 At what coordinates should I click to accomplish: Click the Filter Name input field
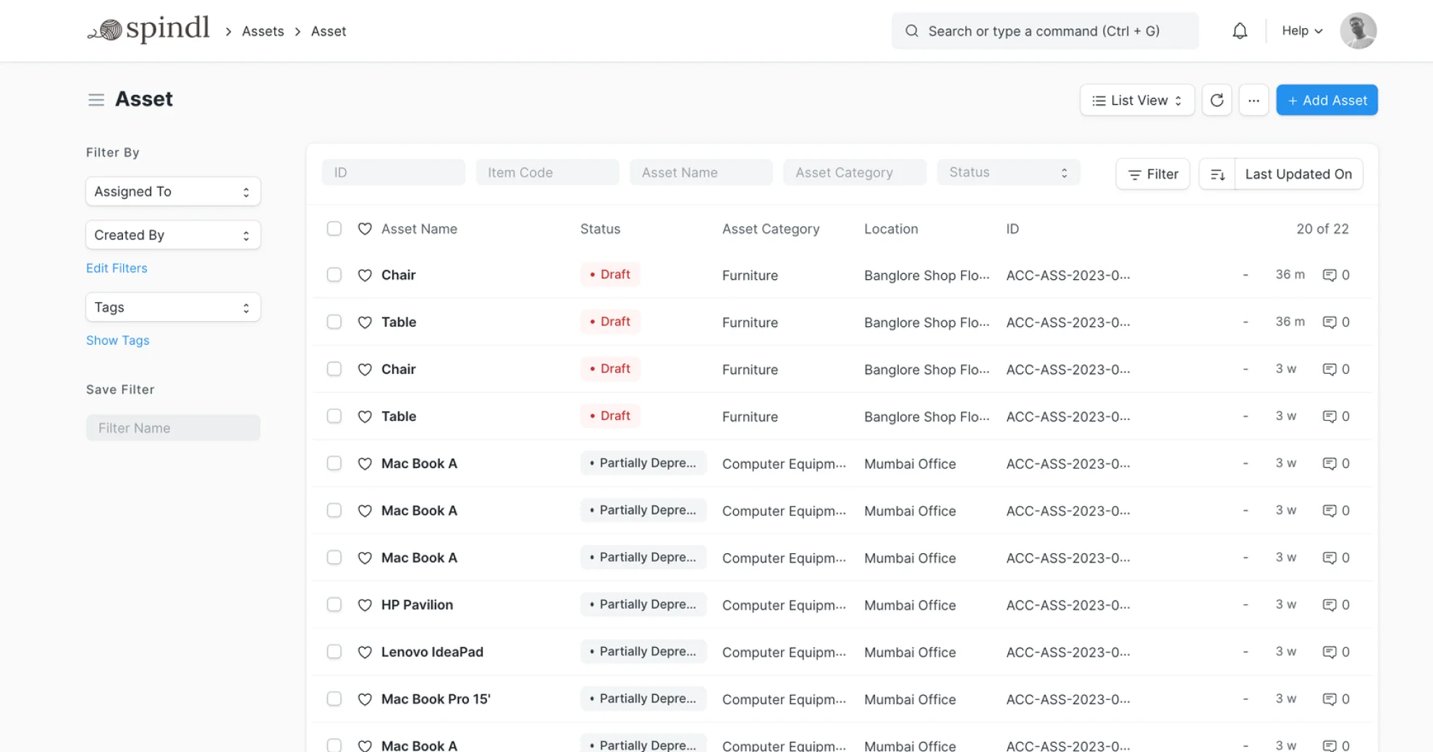click(173, 428)
